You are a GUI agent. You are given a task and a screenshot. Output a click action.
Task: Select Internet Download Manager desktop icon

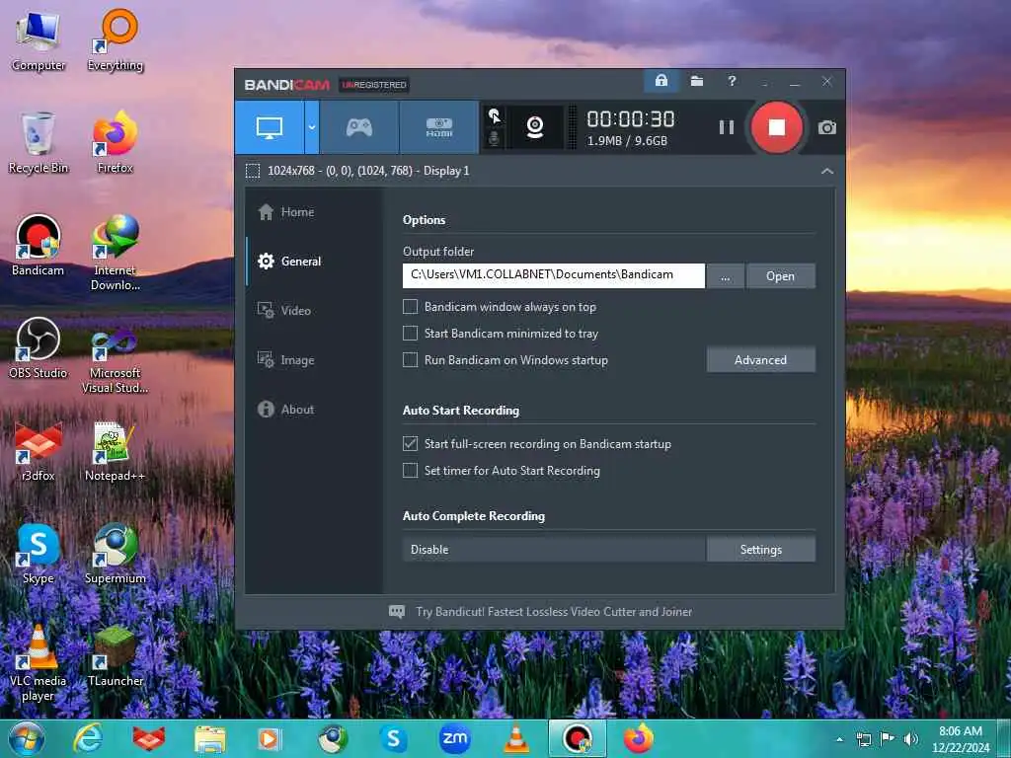115,252
